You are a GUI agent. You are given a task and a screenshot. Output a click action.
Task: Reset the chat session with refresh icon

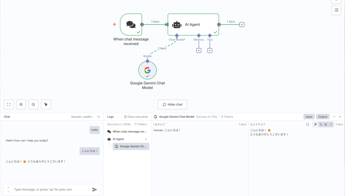pyautogui.click(x=99, y=117)
